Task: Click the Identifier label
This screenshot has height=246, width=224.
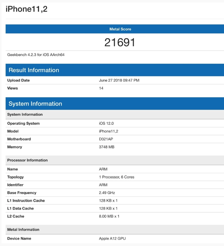Action: (15, 185)
